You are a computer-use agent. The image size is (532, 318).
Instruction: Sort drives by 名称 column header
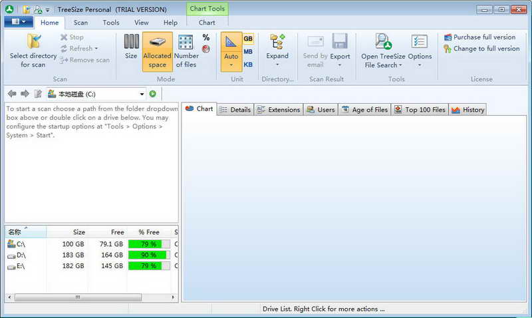pyautogui.click(x=26, y=232)
